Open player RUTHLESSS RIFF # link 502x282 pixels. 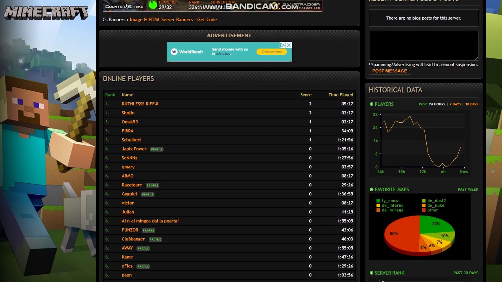tap(140, 104)
